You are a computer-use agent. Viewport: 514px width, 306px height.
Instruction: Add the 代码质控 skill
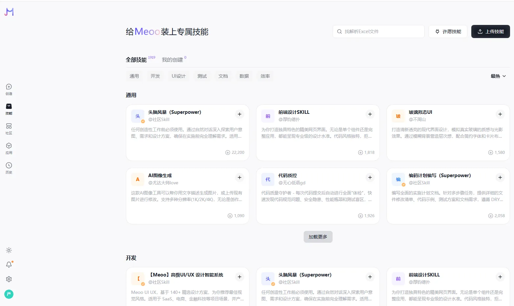point(370,177)
